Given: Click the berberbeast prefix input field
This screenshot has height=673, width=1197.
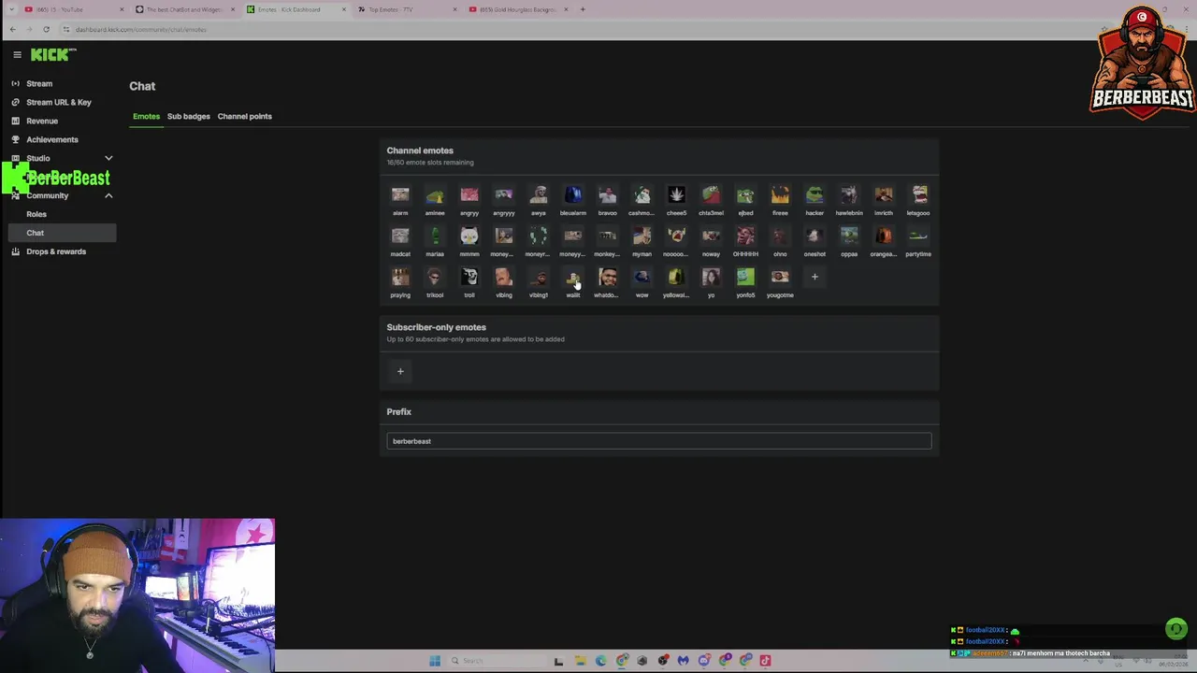Looking at the screenshot, I should (659, 441).
